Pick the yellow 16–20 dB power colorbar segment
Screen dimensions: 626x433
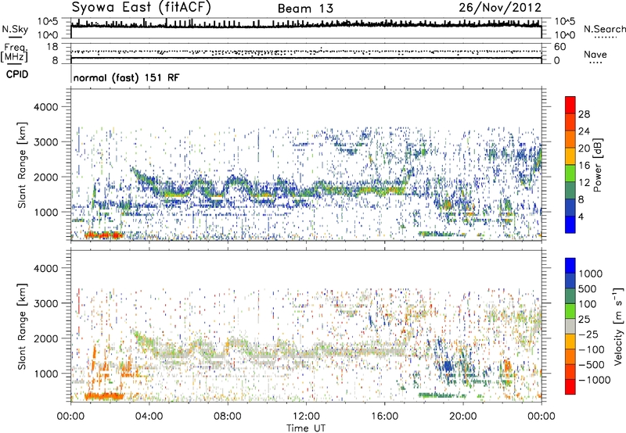click(x=570, y=156)
